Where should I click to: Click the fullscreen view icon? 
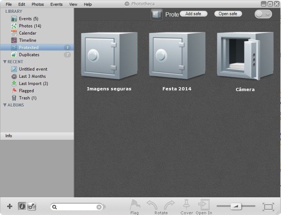click(268, 207)
